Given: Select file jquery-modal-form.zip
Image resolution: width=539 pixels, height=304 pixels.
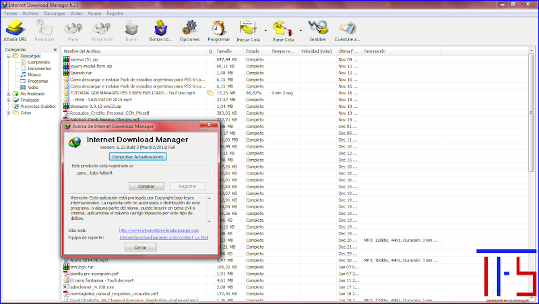Looking at the screenshot, I should point(91,66).
